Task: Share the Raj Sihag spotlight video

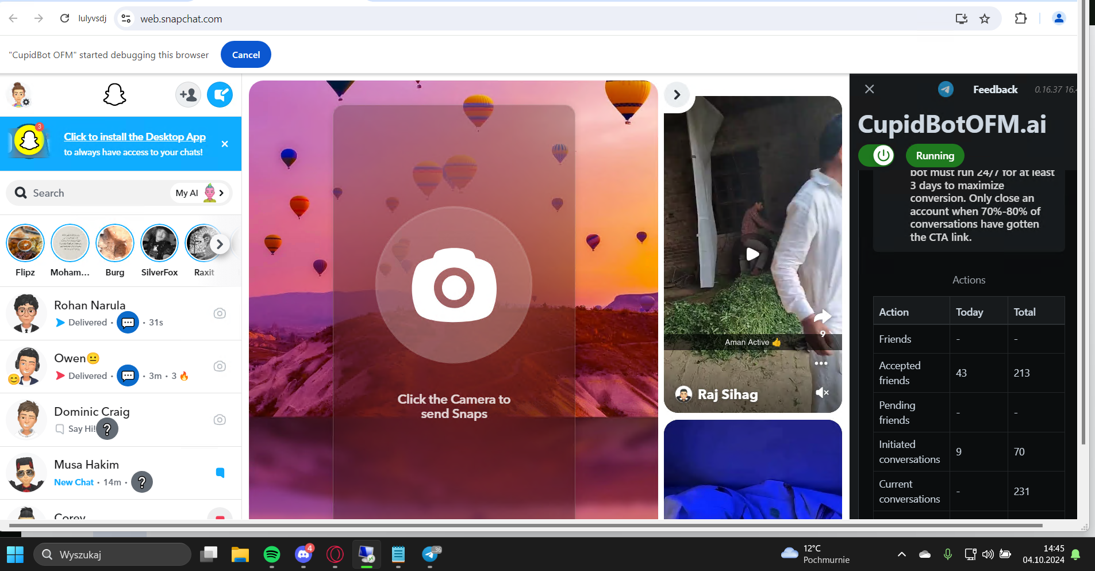Action: coord(823,316)
